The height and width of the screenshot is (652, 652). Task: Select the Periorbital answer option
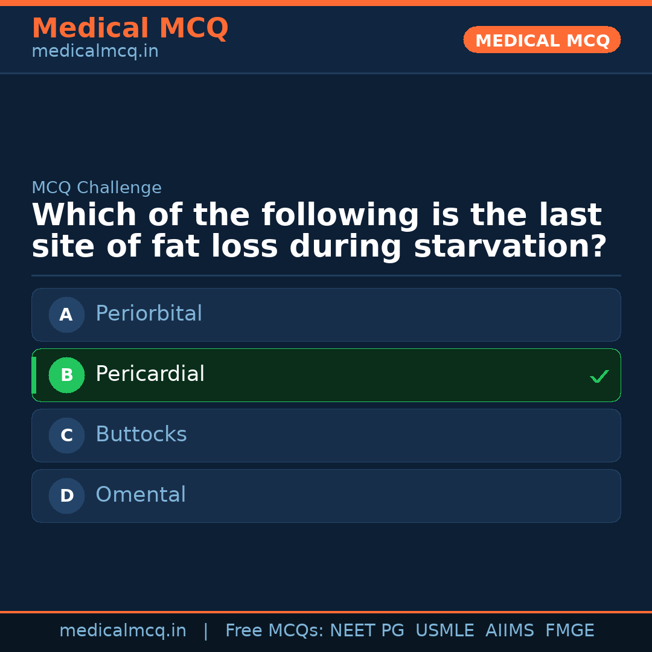(326, 315)
